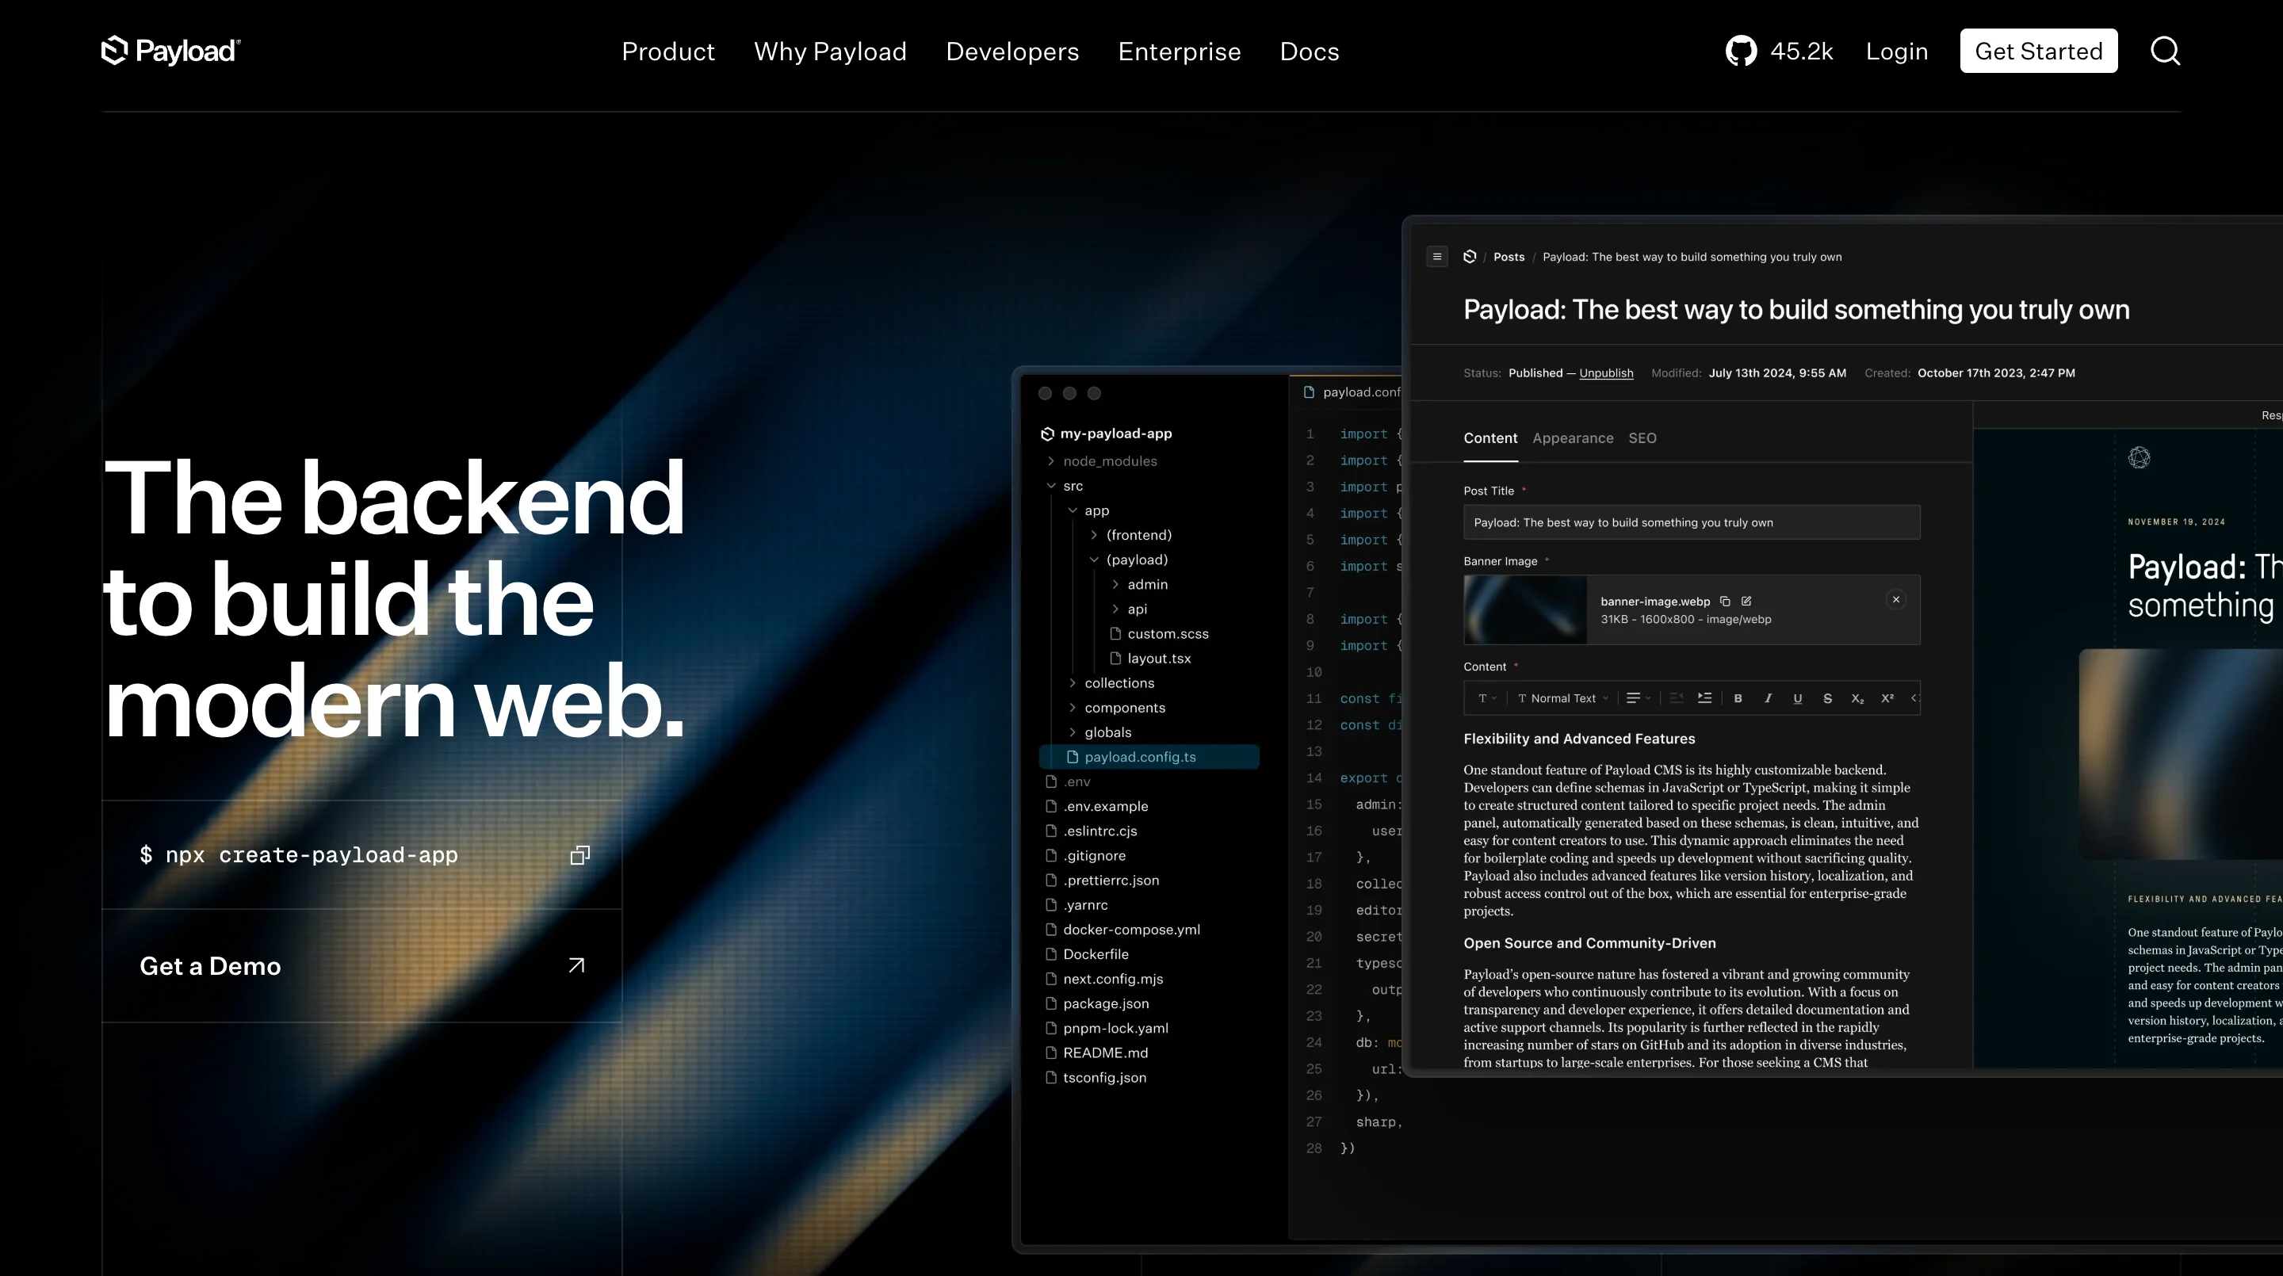Expand the admin folder
2283x1276 pixels.
(x=1115, y=585)
